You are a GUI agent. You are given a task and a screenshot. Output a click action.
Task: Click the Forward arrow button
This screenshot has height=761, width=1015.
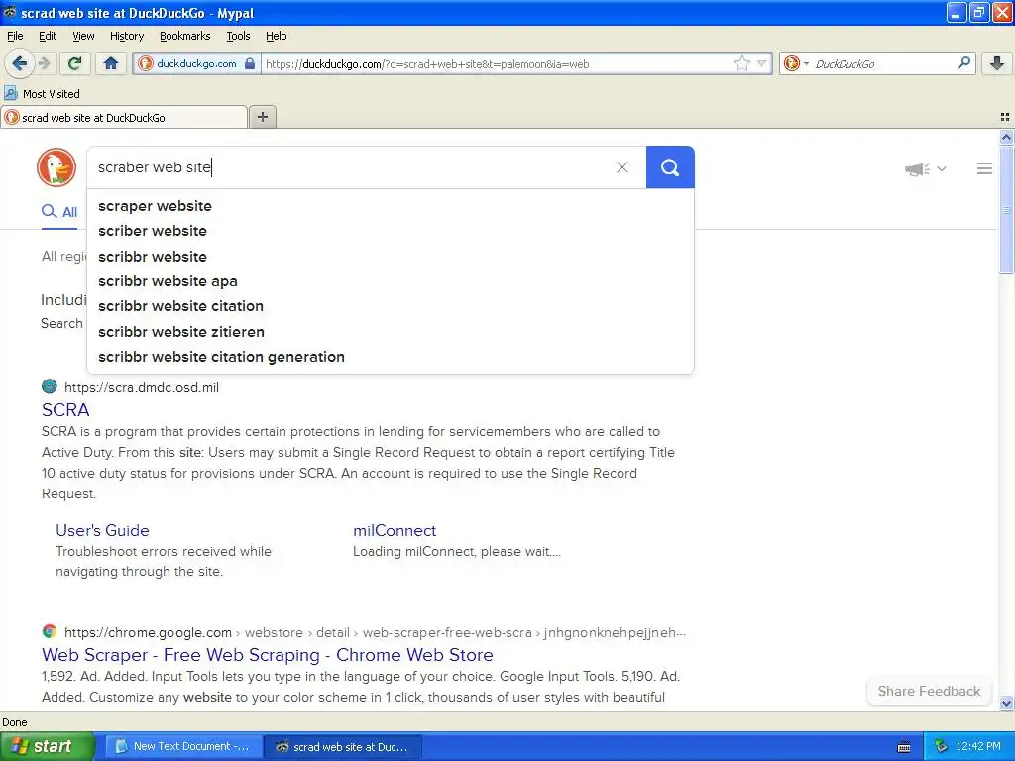click(x=44, y=63)
